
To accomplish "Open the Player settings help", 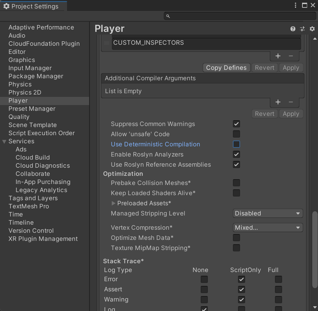I will point(293,29).
